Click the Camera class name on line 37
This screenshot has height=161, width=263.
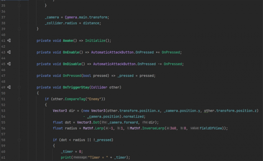point(71,17)
